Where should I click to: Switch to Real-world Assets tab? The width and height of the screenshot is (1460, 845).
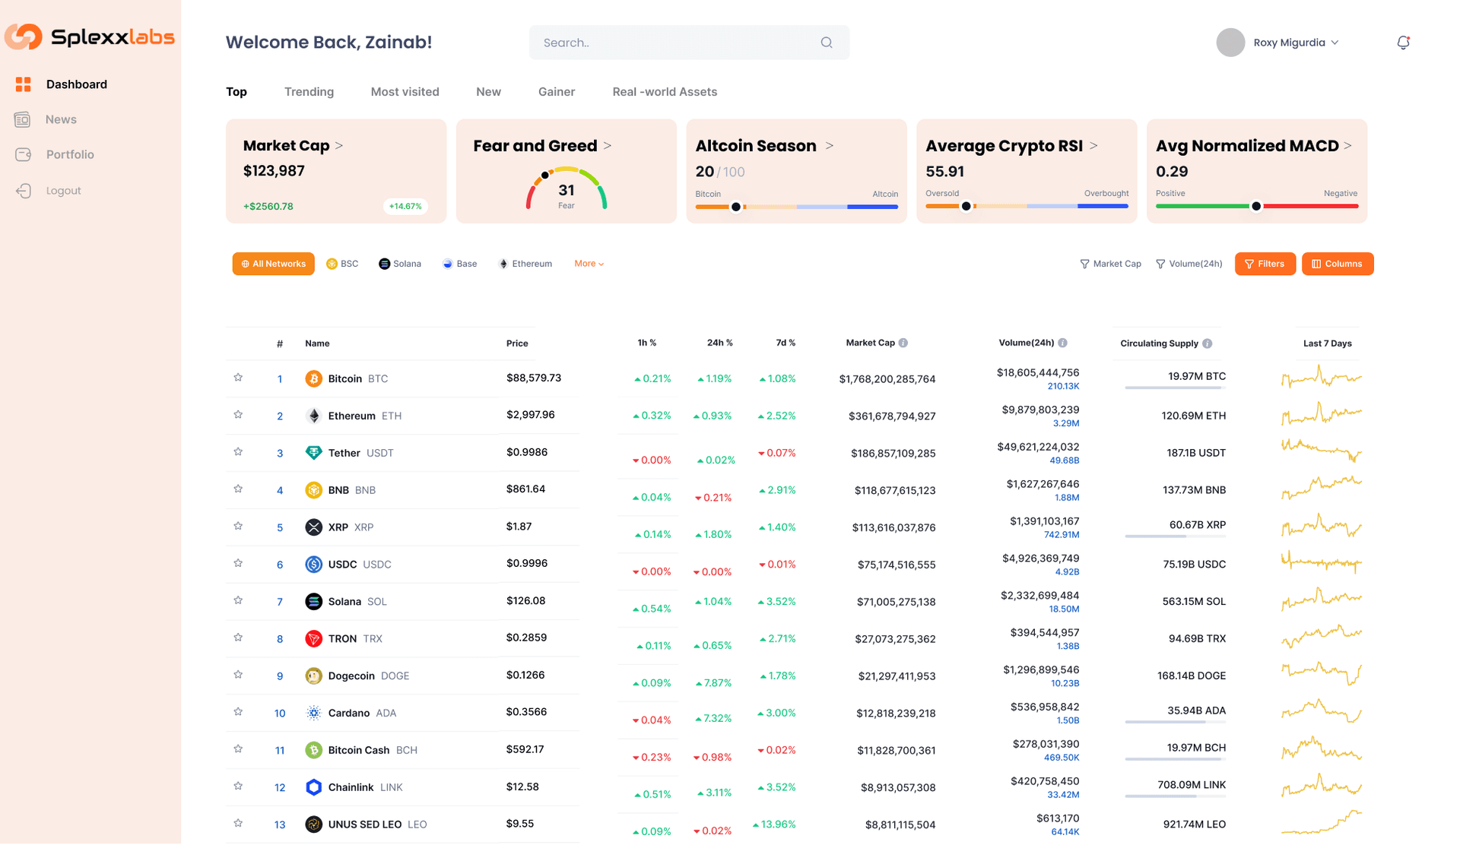tap(665, 92)
